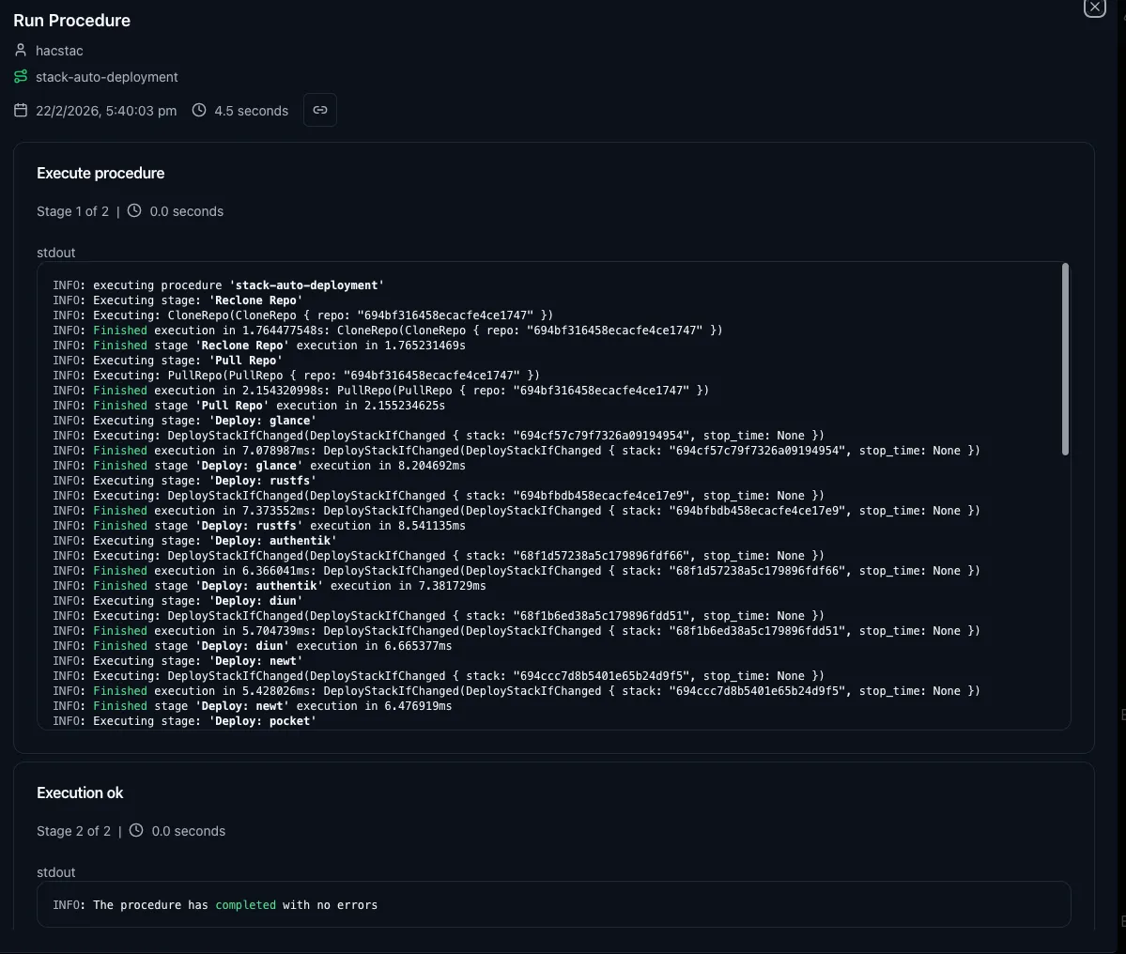This screenshot has height=954, width=1126.
Task: Click the stdout log scrollbar thumb
Action: click(x=1065, y=360)
